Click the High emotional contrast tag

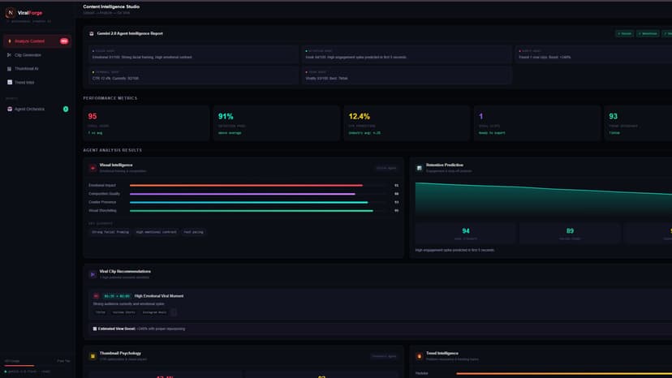click(156, 232)
